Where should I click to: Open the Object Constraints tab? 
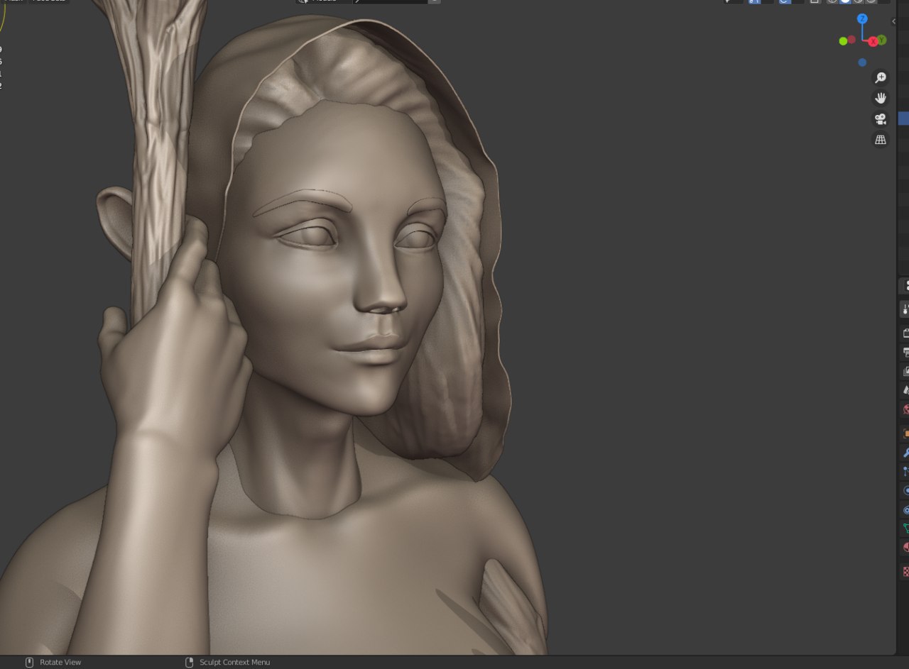(905, 509)
